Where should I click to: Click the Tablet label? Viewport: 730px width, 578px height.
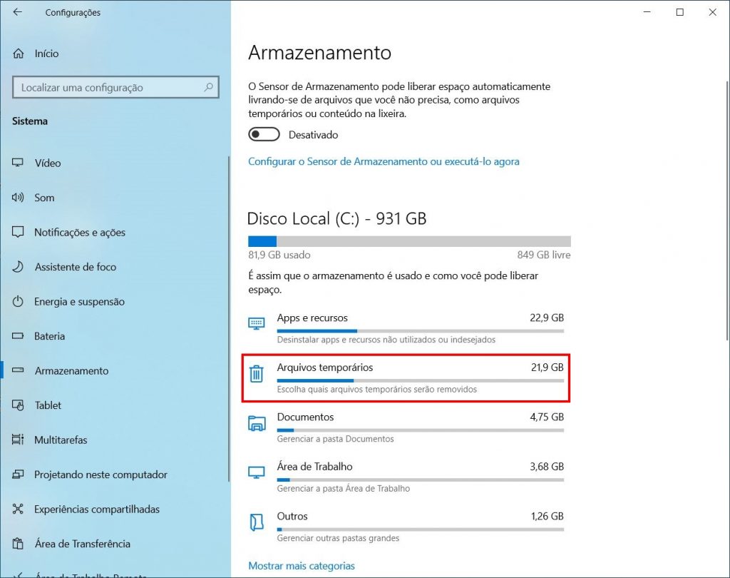click(48, 405)
